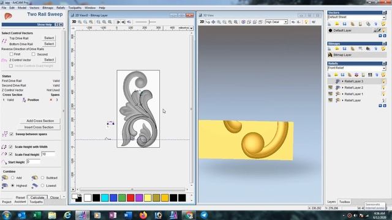This screenshot has height=220, width=392.
Task: Open Telegram from the taskbar
Action: click(x=204, y=215)
